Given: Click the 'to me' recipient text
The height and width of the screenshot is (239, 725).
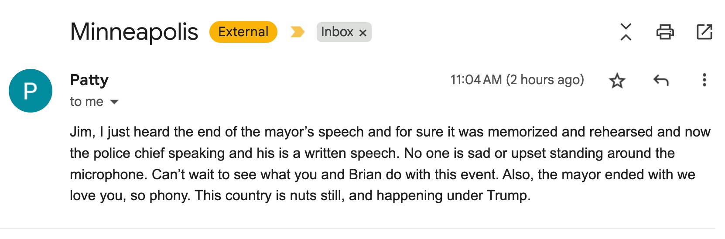Looking at the screenshot, I should tap(87, 102).
